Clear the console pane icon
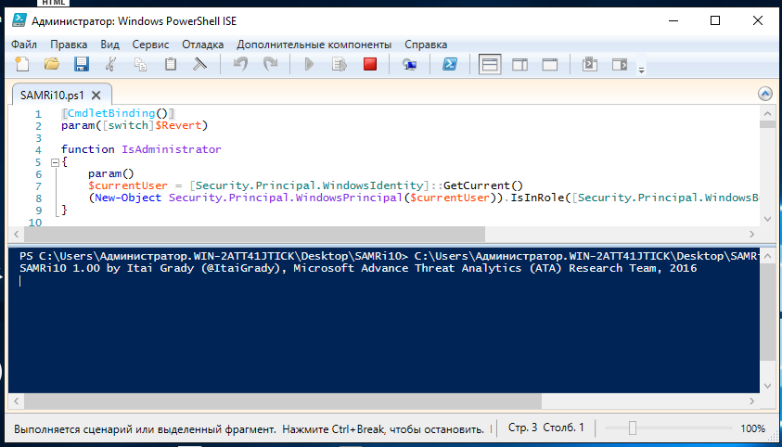 (x=200, y=64)
